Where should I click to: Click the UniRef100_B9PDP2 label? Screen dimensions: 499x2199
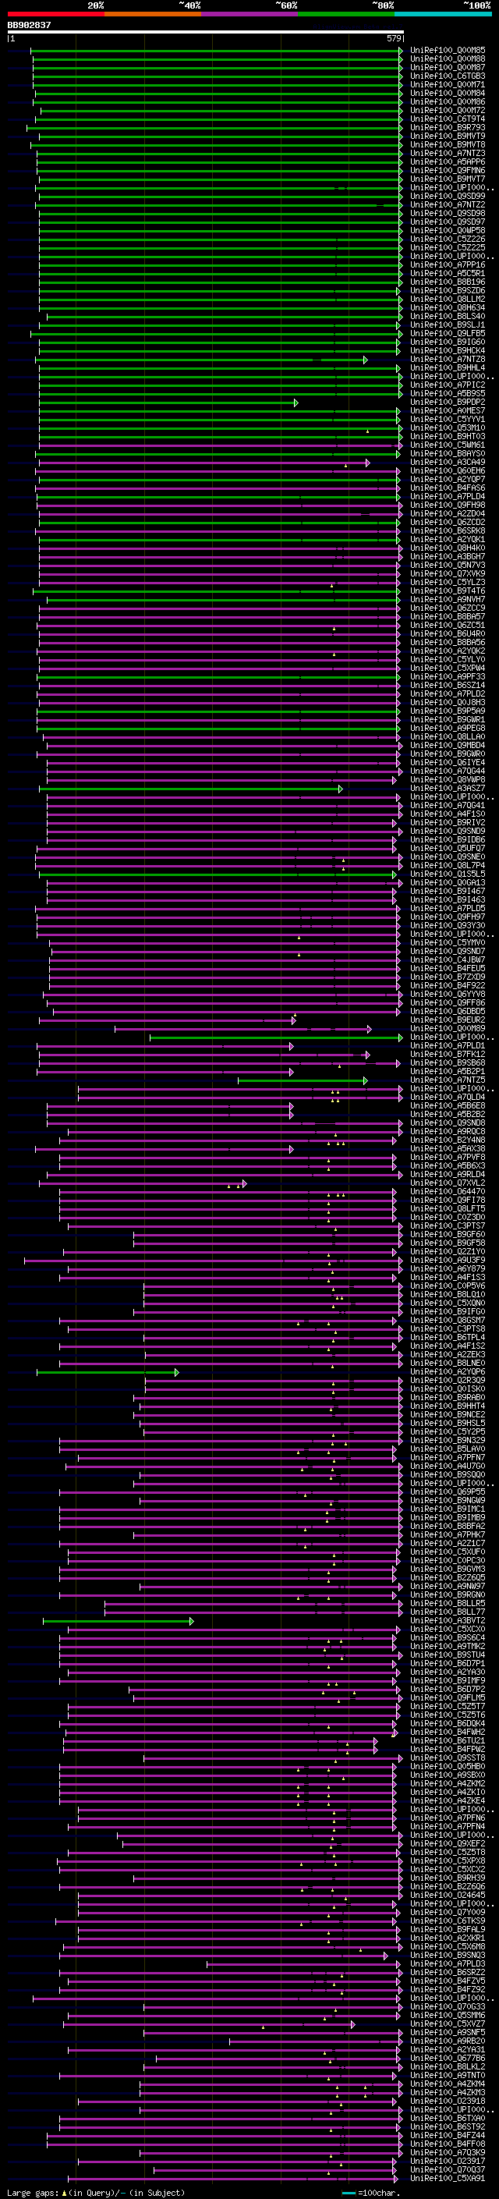[448, 402]
